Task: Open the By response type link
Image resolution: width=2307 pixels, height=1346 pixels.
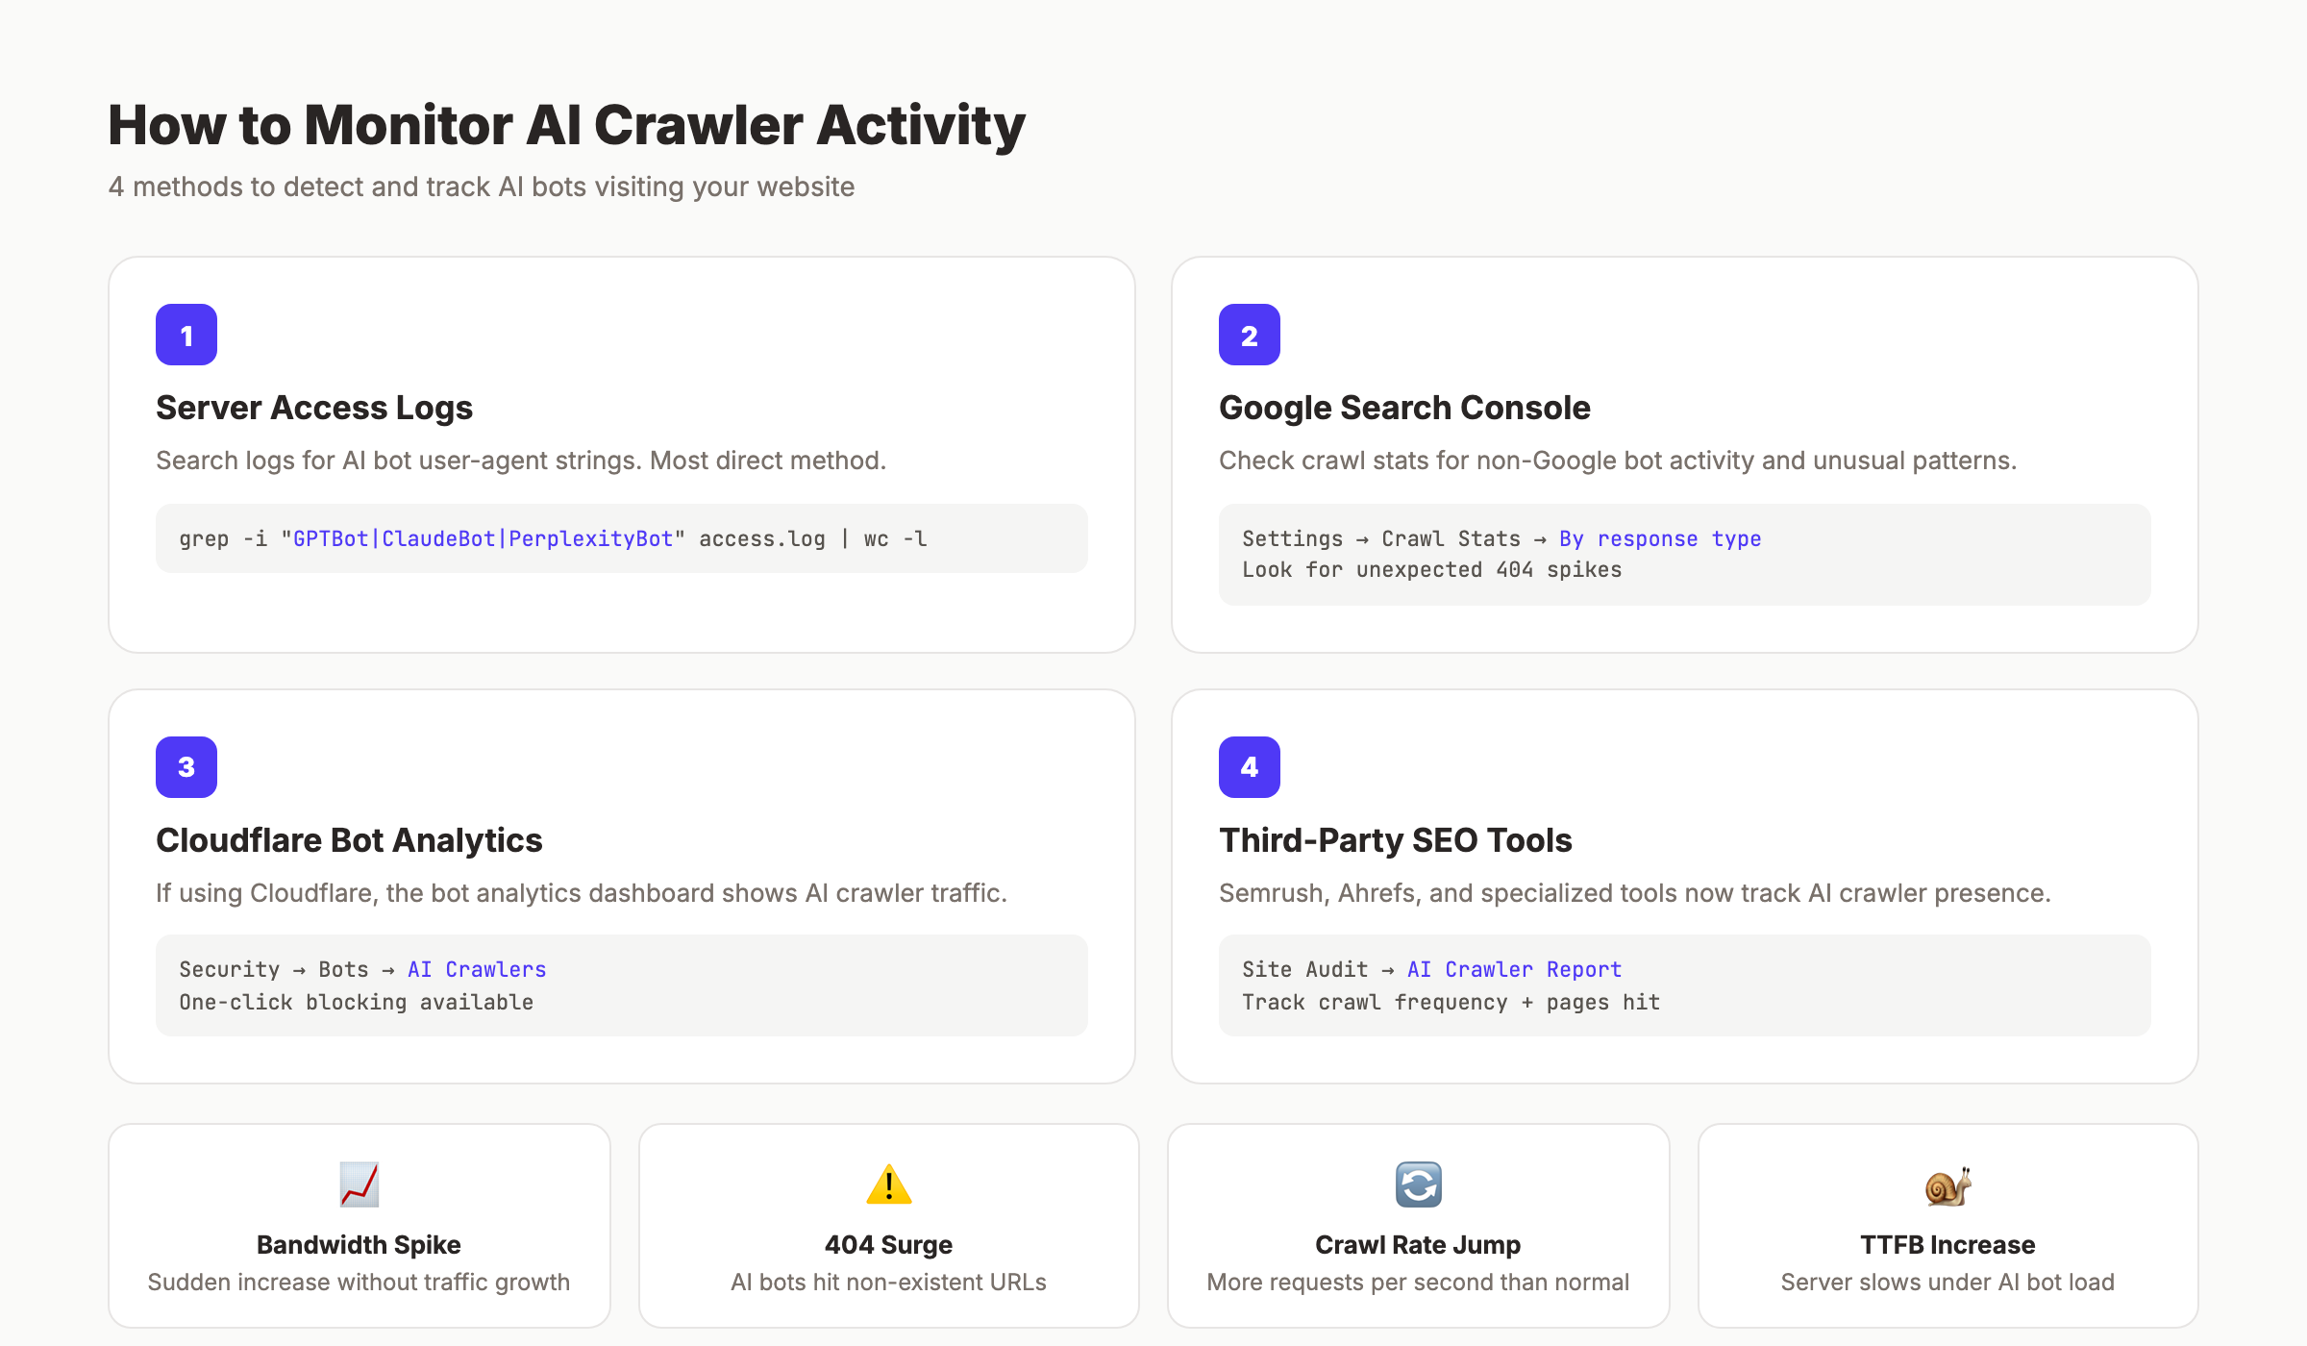Action: (x=1660, y=538)
